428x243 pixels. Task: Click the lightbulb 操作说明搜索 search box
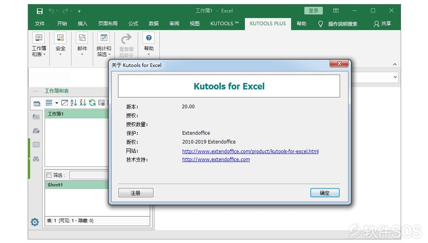click(x=338, y=24)
